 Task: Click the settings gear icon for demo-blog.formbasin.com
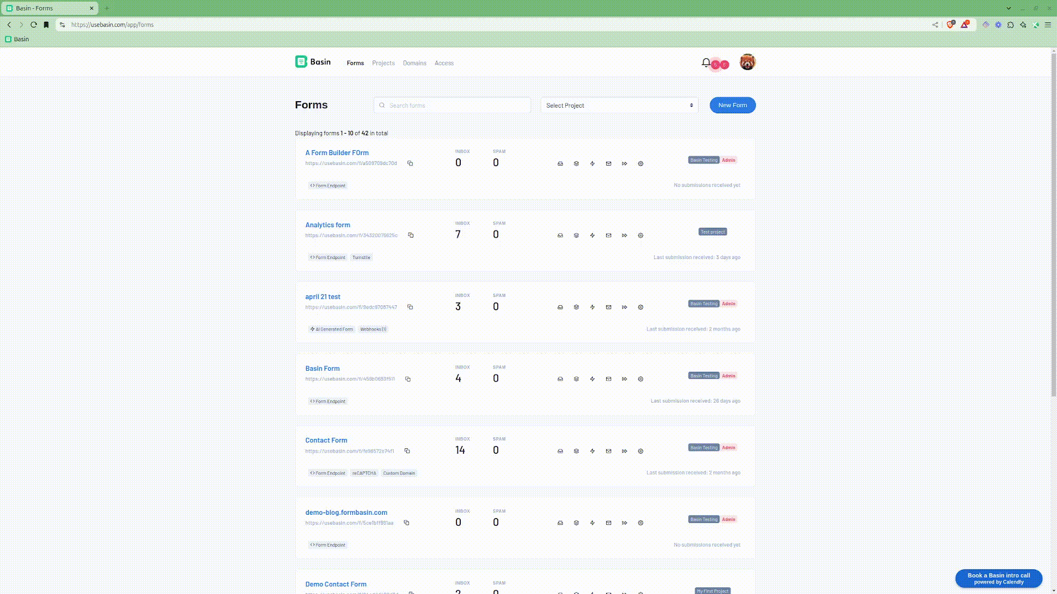tap(640, 522)
